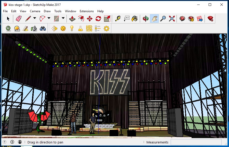Screen dimensions: 229x147
Task: Click the highlighted Pan hand tool
Action: [x=154, y=19]
